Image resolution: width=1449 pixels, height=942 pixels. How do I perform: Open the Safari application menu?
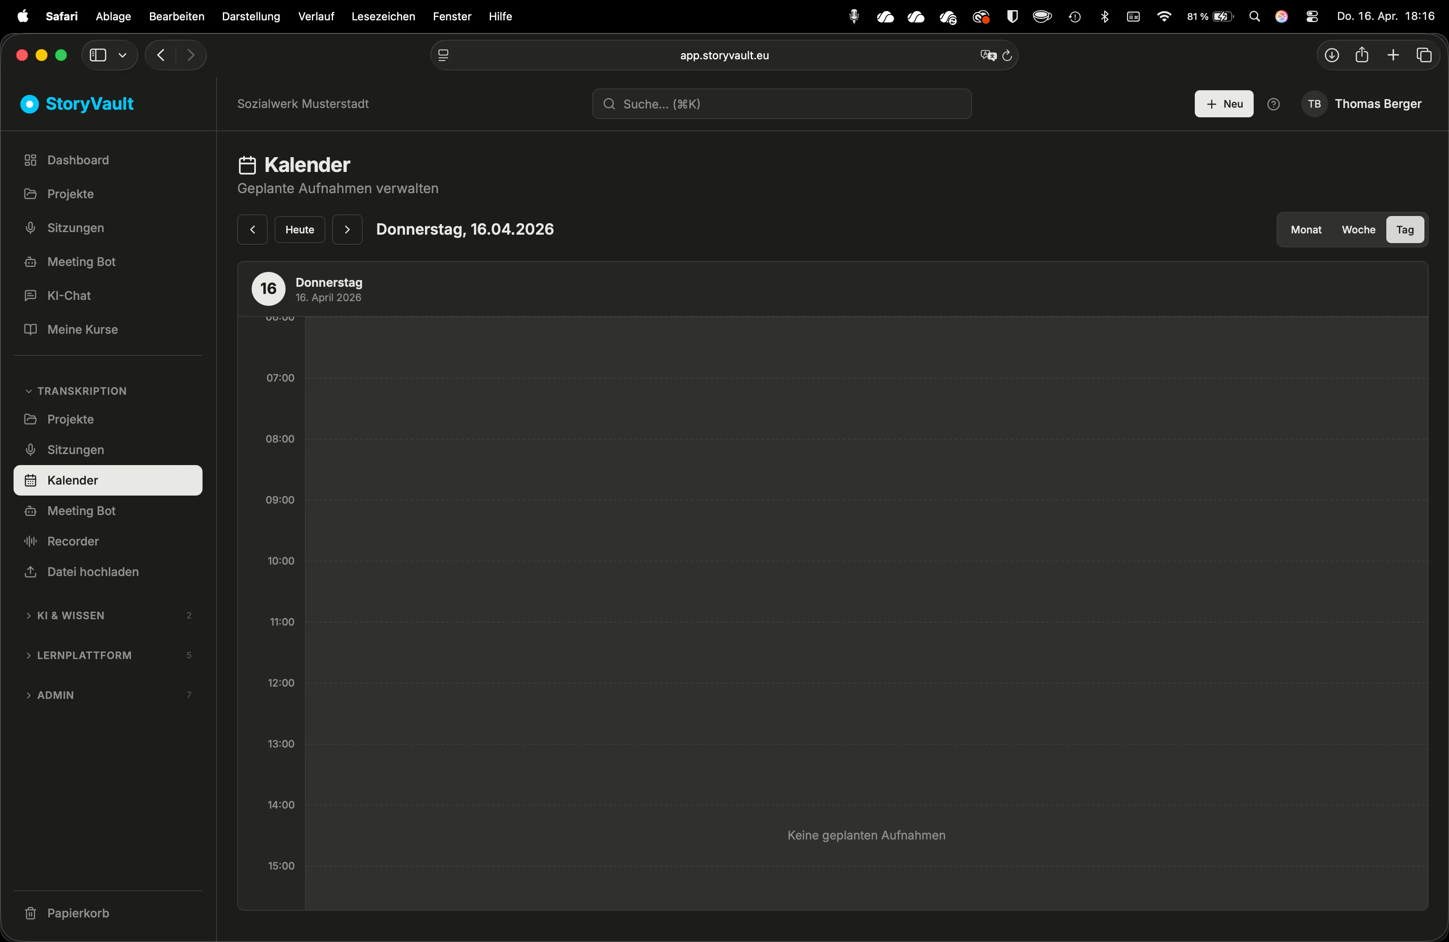tap(61, 17)
